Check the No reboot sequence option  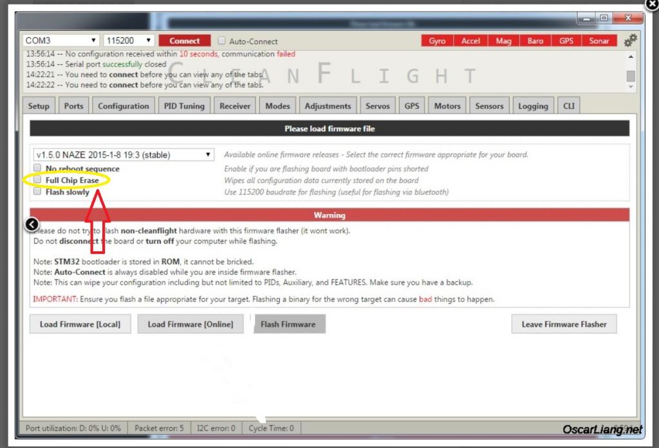(x=37, y=169)
